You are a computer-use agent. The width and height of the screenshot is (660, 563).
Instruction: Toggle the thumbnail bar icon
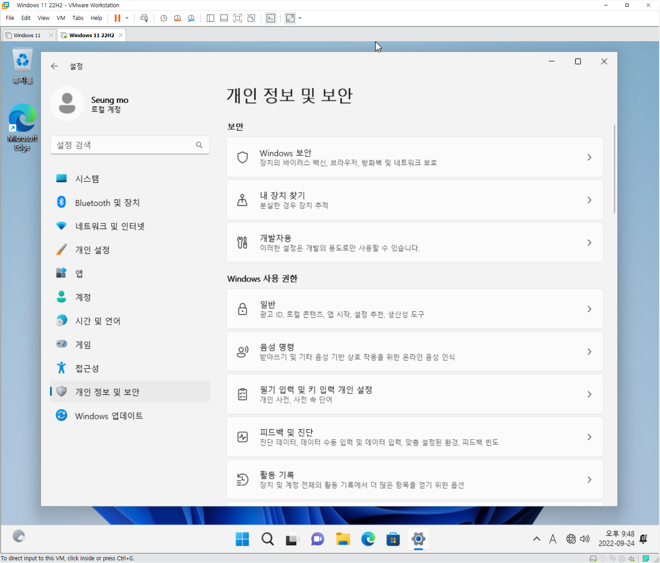pos(224,18)
